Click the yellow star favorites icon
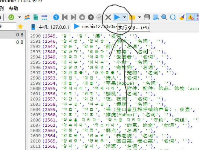199x150 pixels. pyautogui.click(x=20, y=26)
